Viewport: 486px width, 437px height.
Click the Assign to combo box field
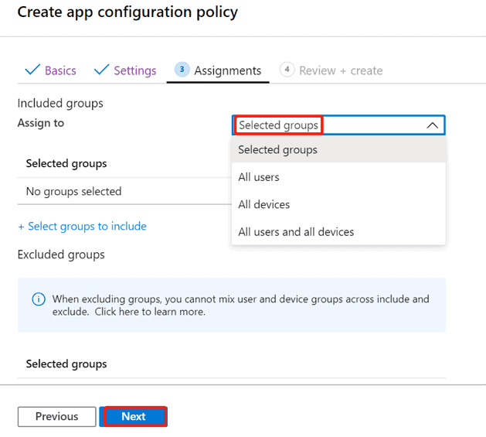point(338,125)
